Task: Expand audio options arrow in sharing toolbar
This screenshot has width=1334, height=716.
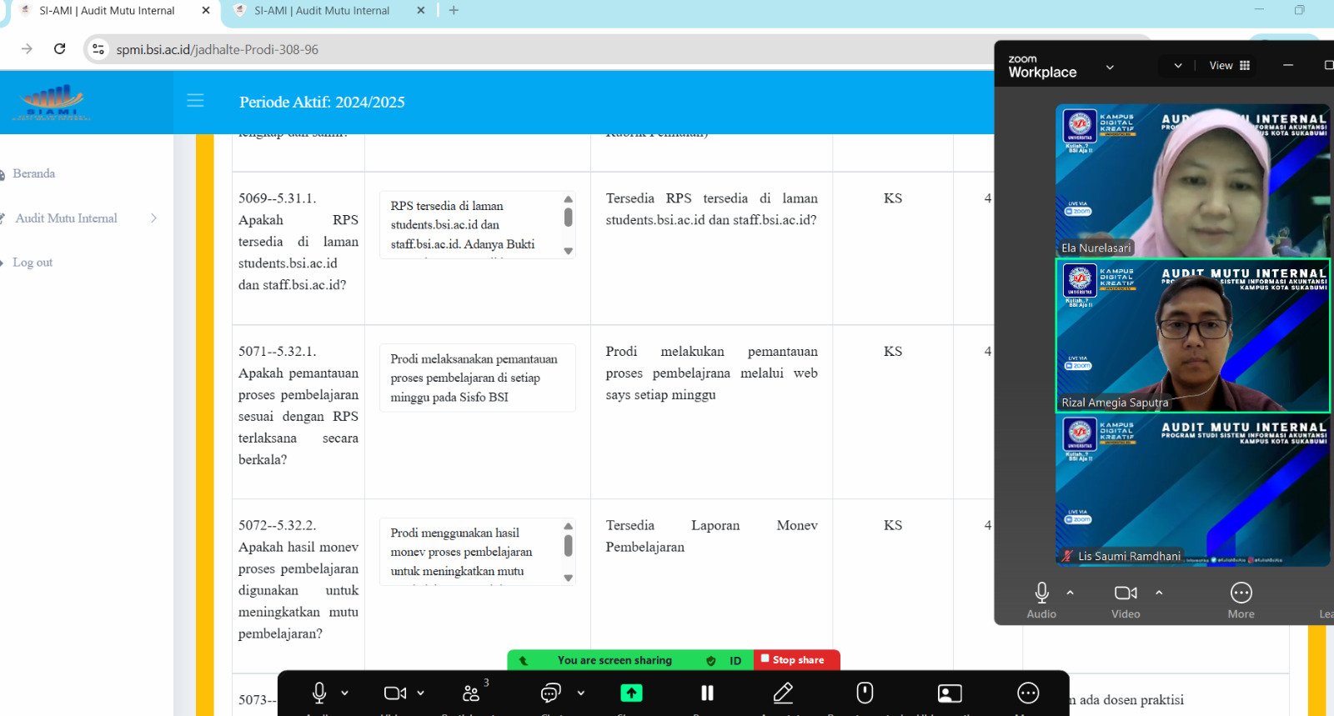Action: [345, 693]
